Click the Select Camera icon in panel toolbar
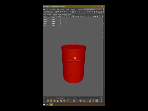The width and height of the screenshot is (148, 111). coord(45,16)
